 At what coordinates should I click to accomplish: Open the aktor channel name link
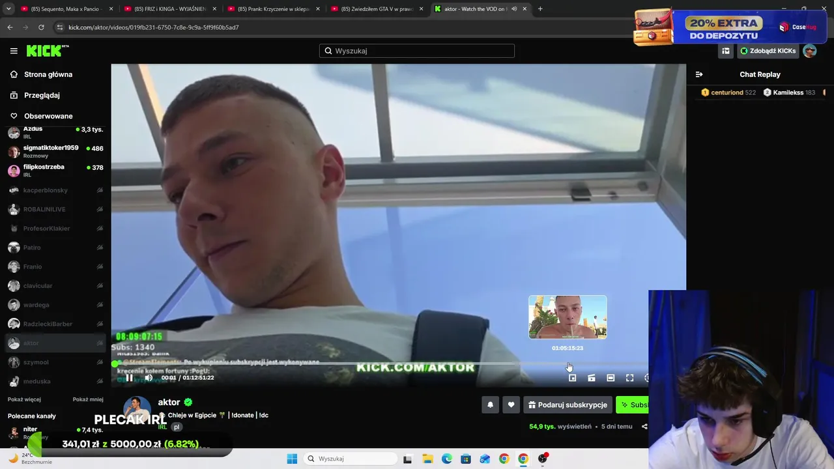[x=169, y=402]
